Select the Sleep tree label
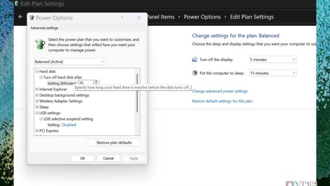330x186 pixels. pyautogui.click(x=44, y=107)
